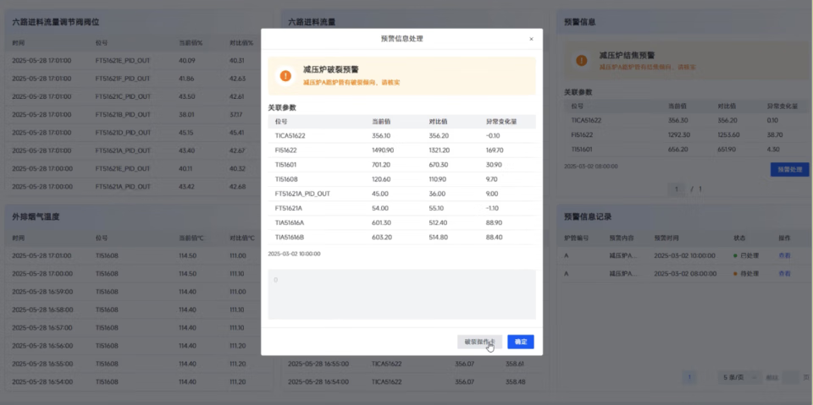Select the TIA51616B tag in dialog table
Screen dimensions: 813x405
coord(290,238)
